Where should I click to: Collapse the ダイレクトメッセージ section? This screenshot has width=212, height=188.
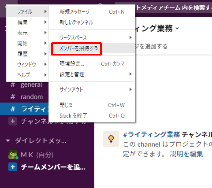(x=8, y=141)
